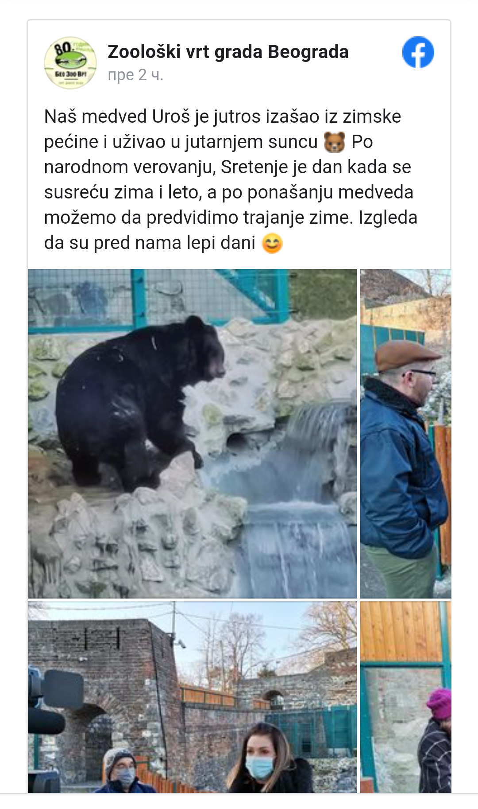Open photo of masked reporters by brick wall
Viewport: 478px width, 809px height.
[x=193, y=697]
